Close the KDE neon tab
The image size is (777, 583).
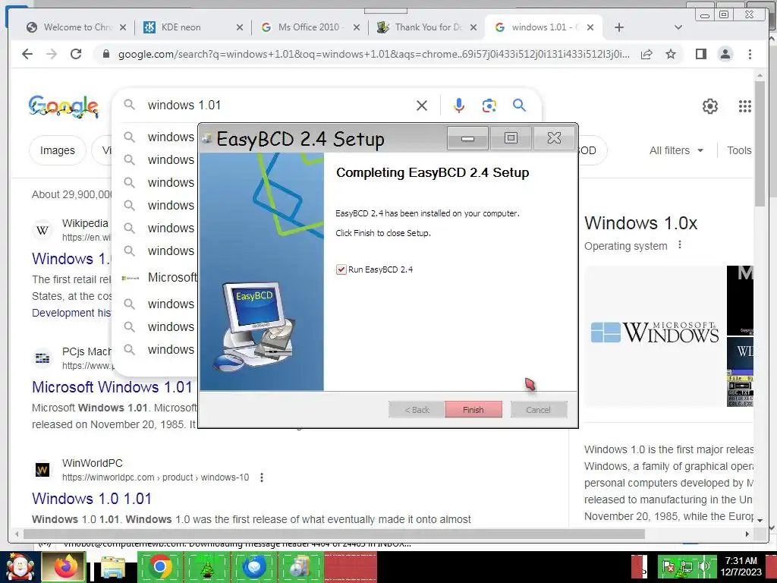coord(239,27)
